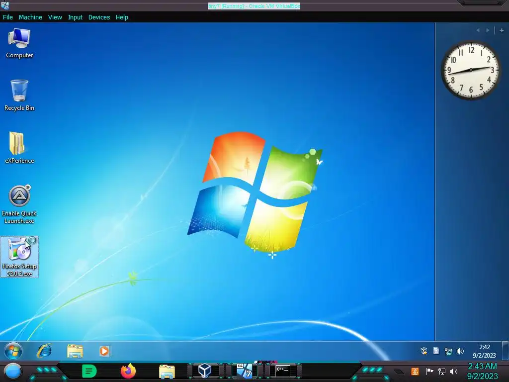The image size is (509, 382).
Task: Open Windows Explorer in guest taskbar
Action: (75, 351)
